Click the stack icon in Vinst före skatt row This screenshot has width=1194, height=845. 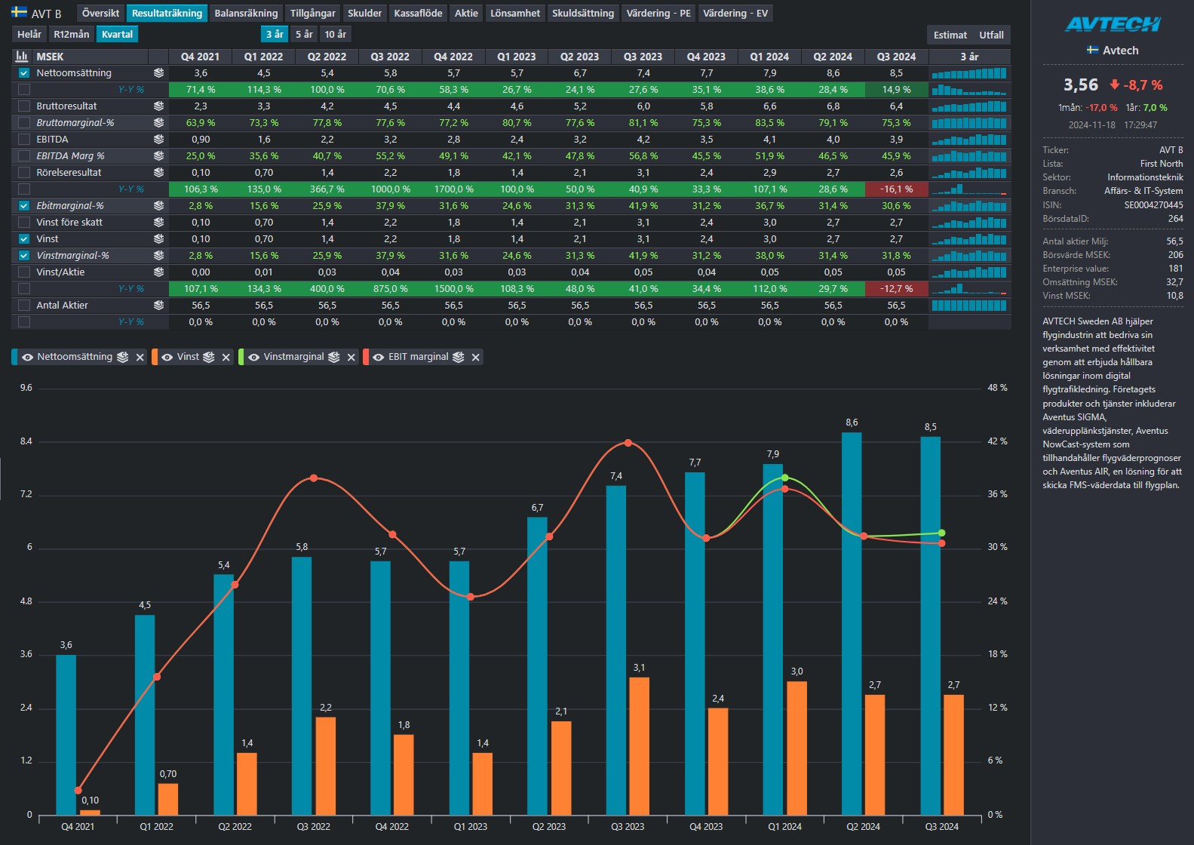point(158,223)
